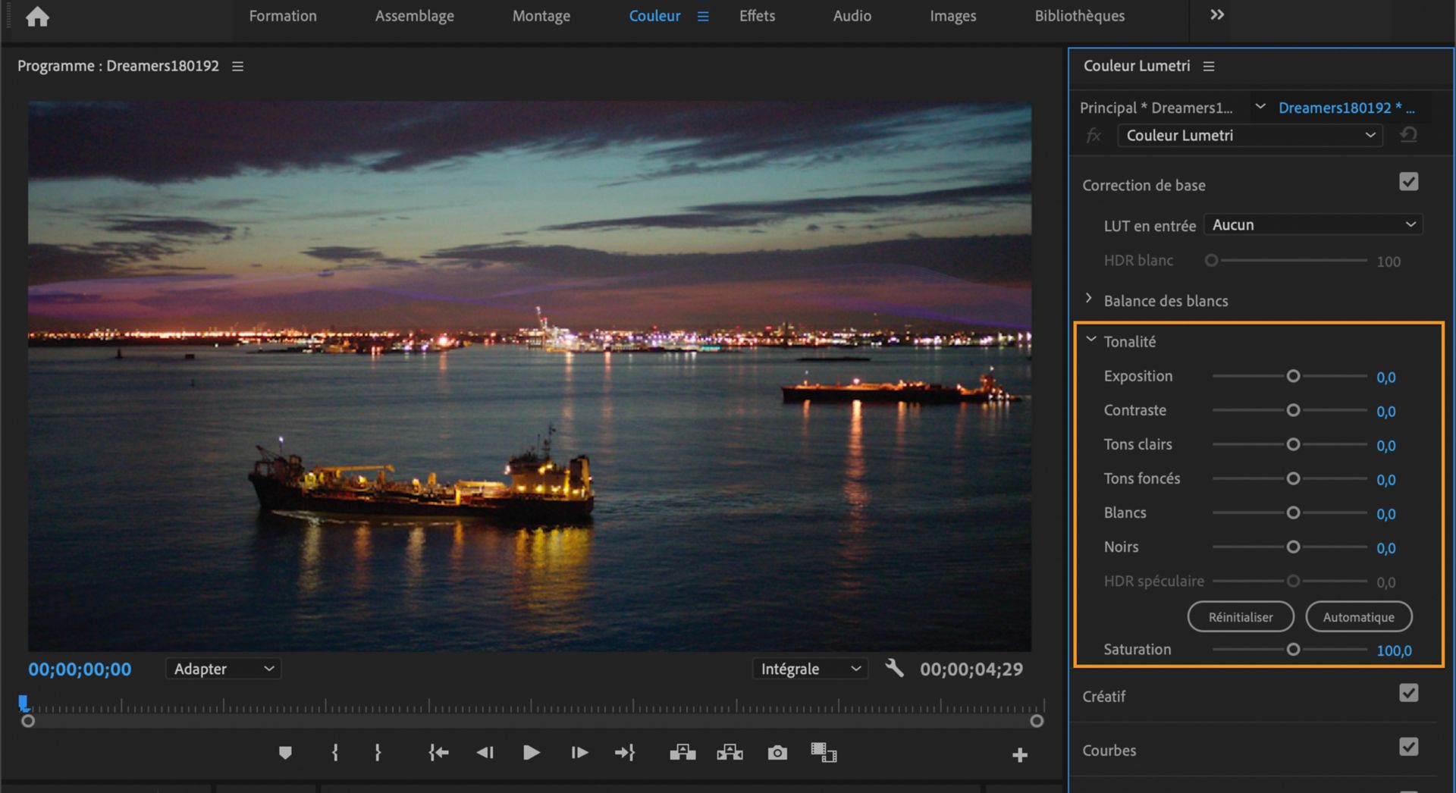Toggle the Courbes section checkbox
The width and height of the screenshot is (1456, 793).
pos(1408,748)
